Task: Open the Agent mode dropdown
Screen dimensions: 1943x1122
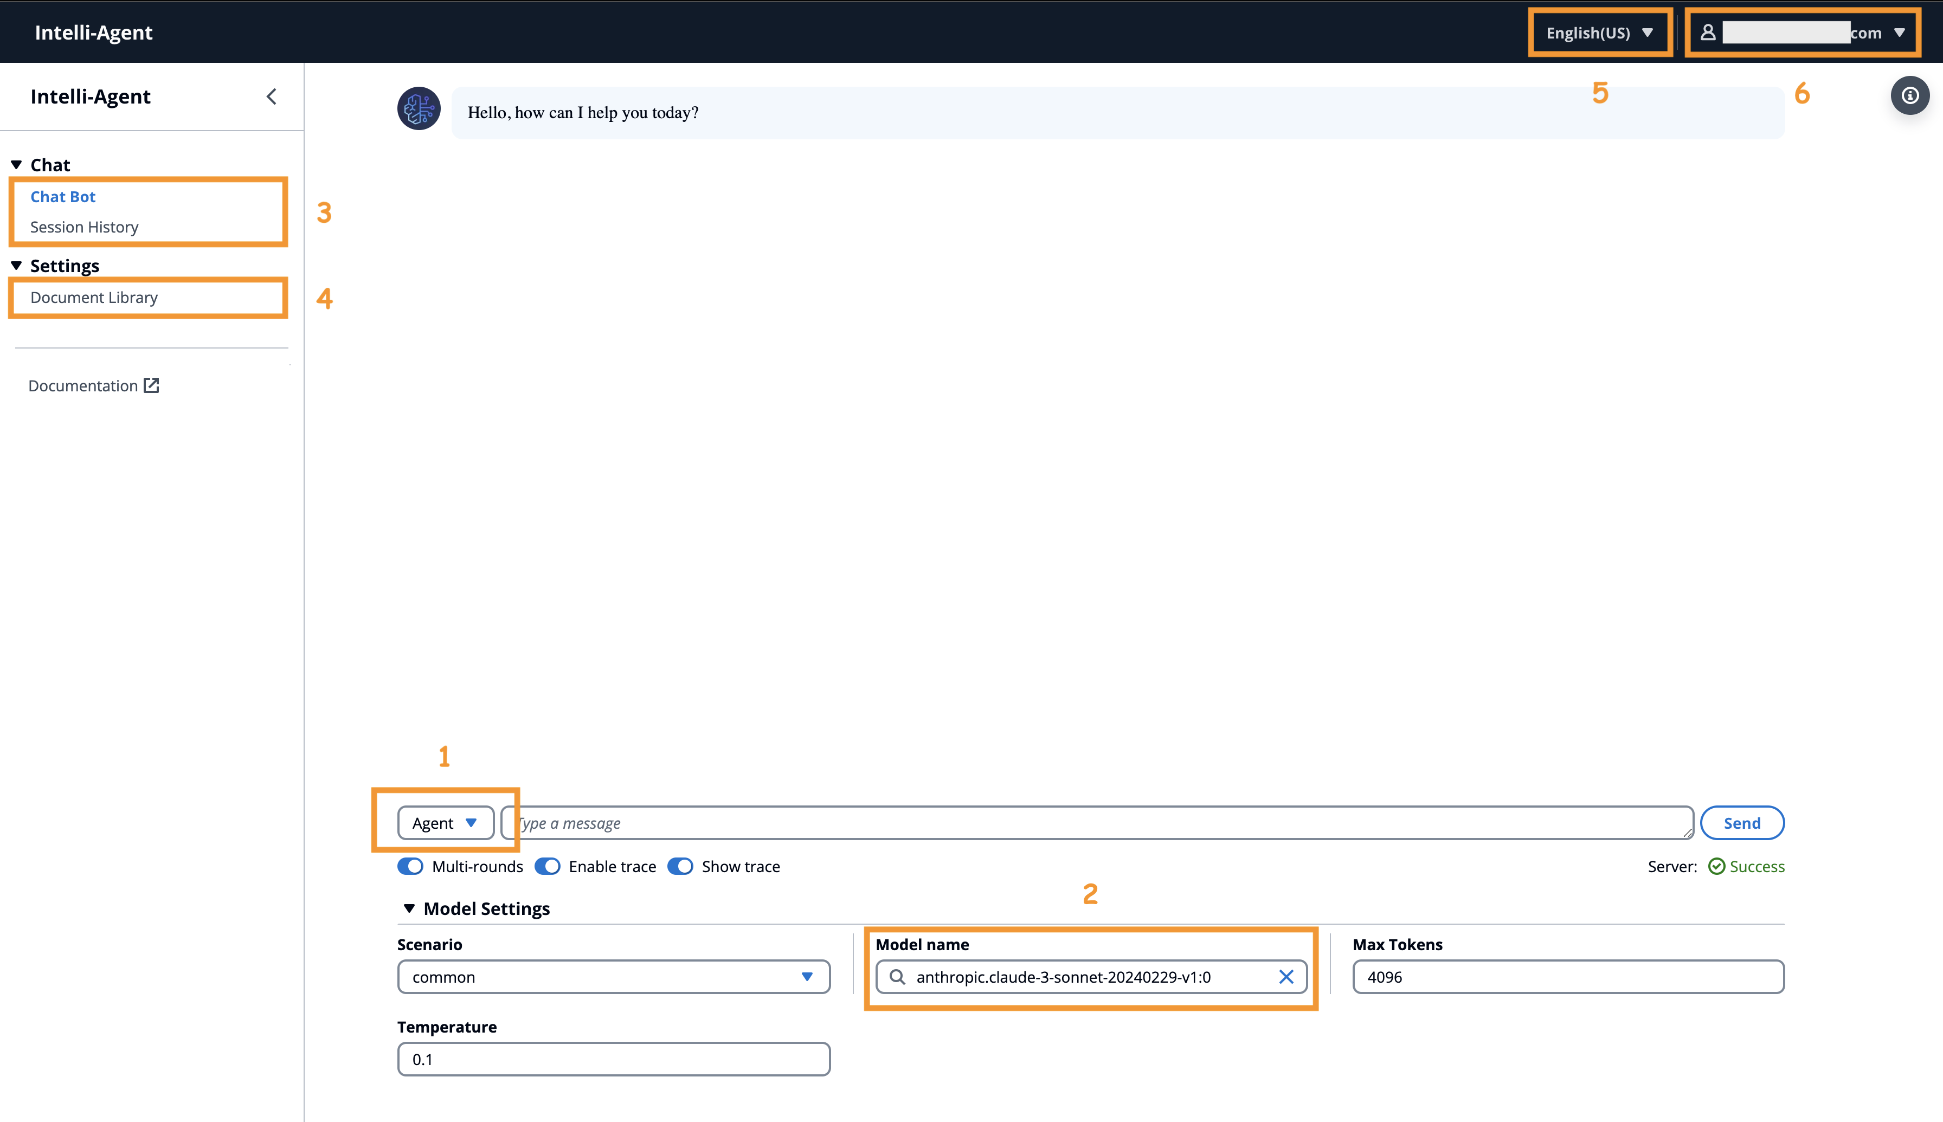Action: (446, 823)
